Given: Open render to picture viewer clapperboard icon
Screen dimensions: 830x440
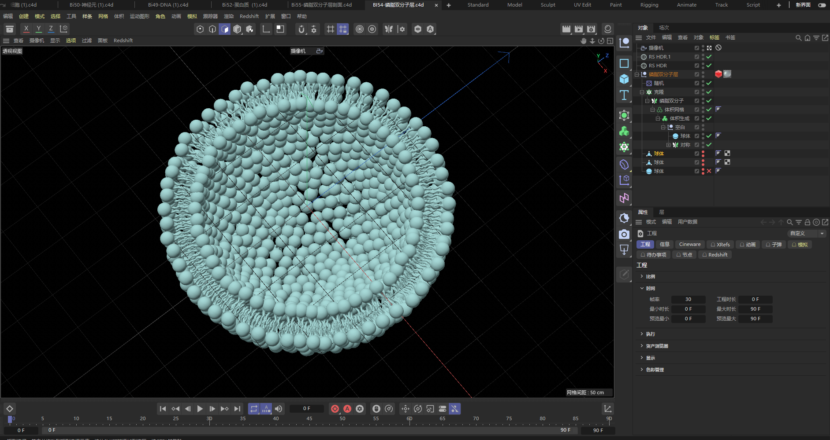Looking at the screenshot, I should click(x=579, y=29).
